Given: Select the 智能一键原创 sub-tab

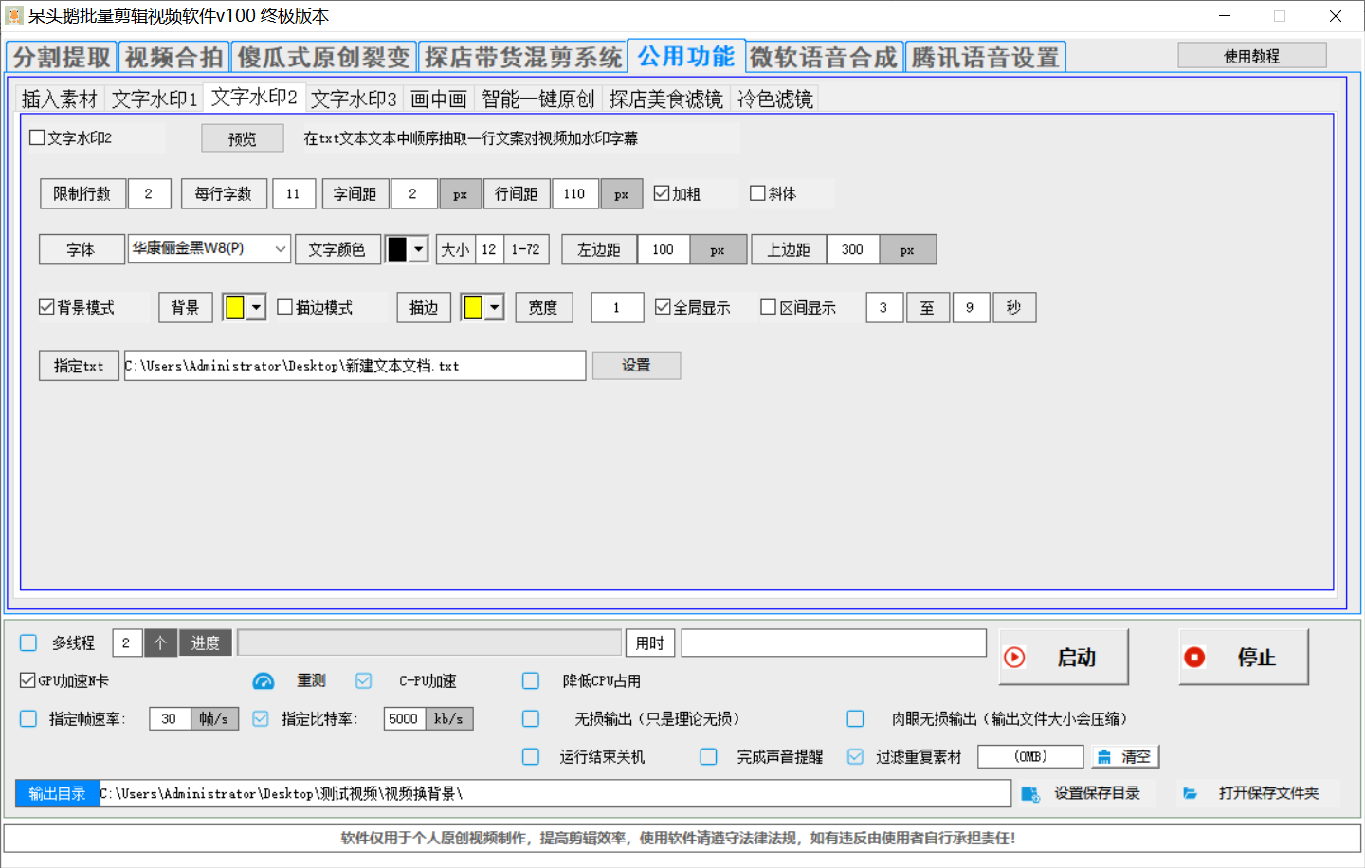Looking at the screenshot, I should (537, 99).
